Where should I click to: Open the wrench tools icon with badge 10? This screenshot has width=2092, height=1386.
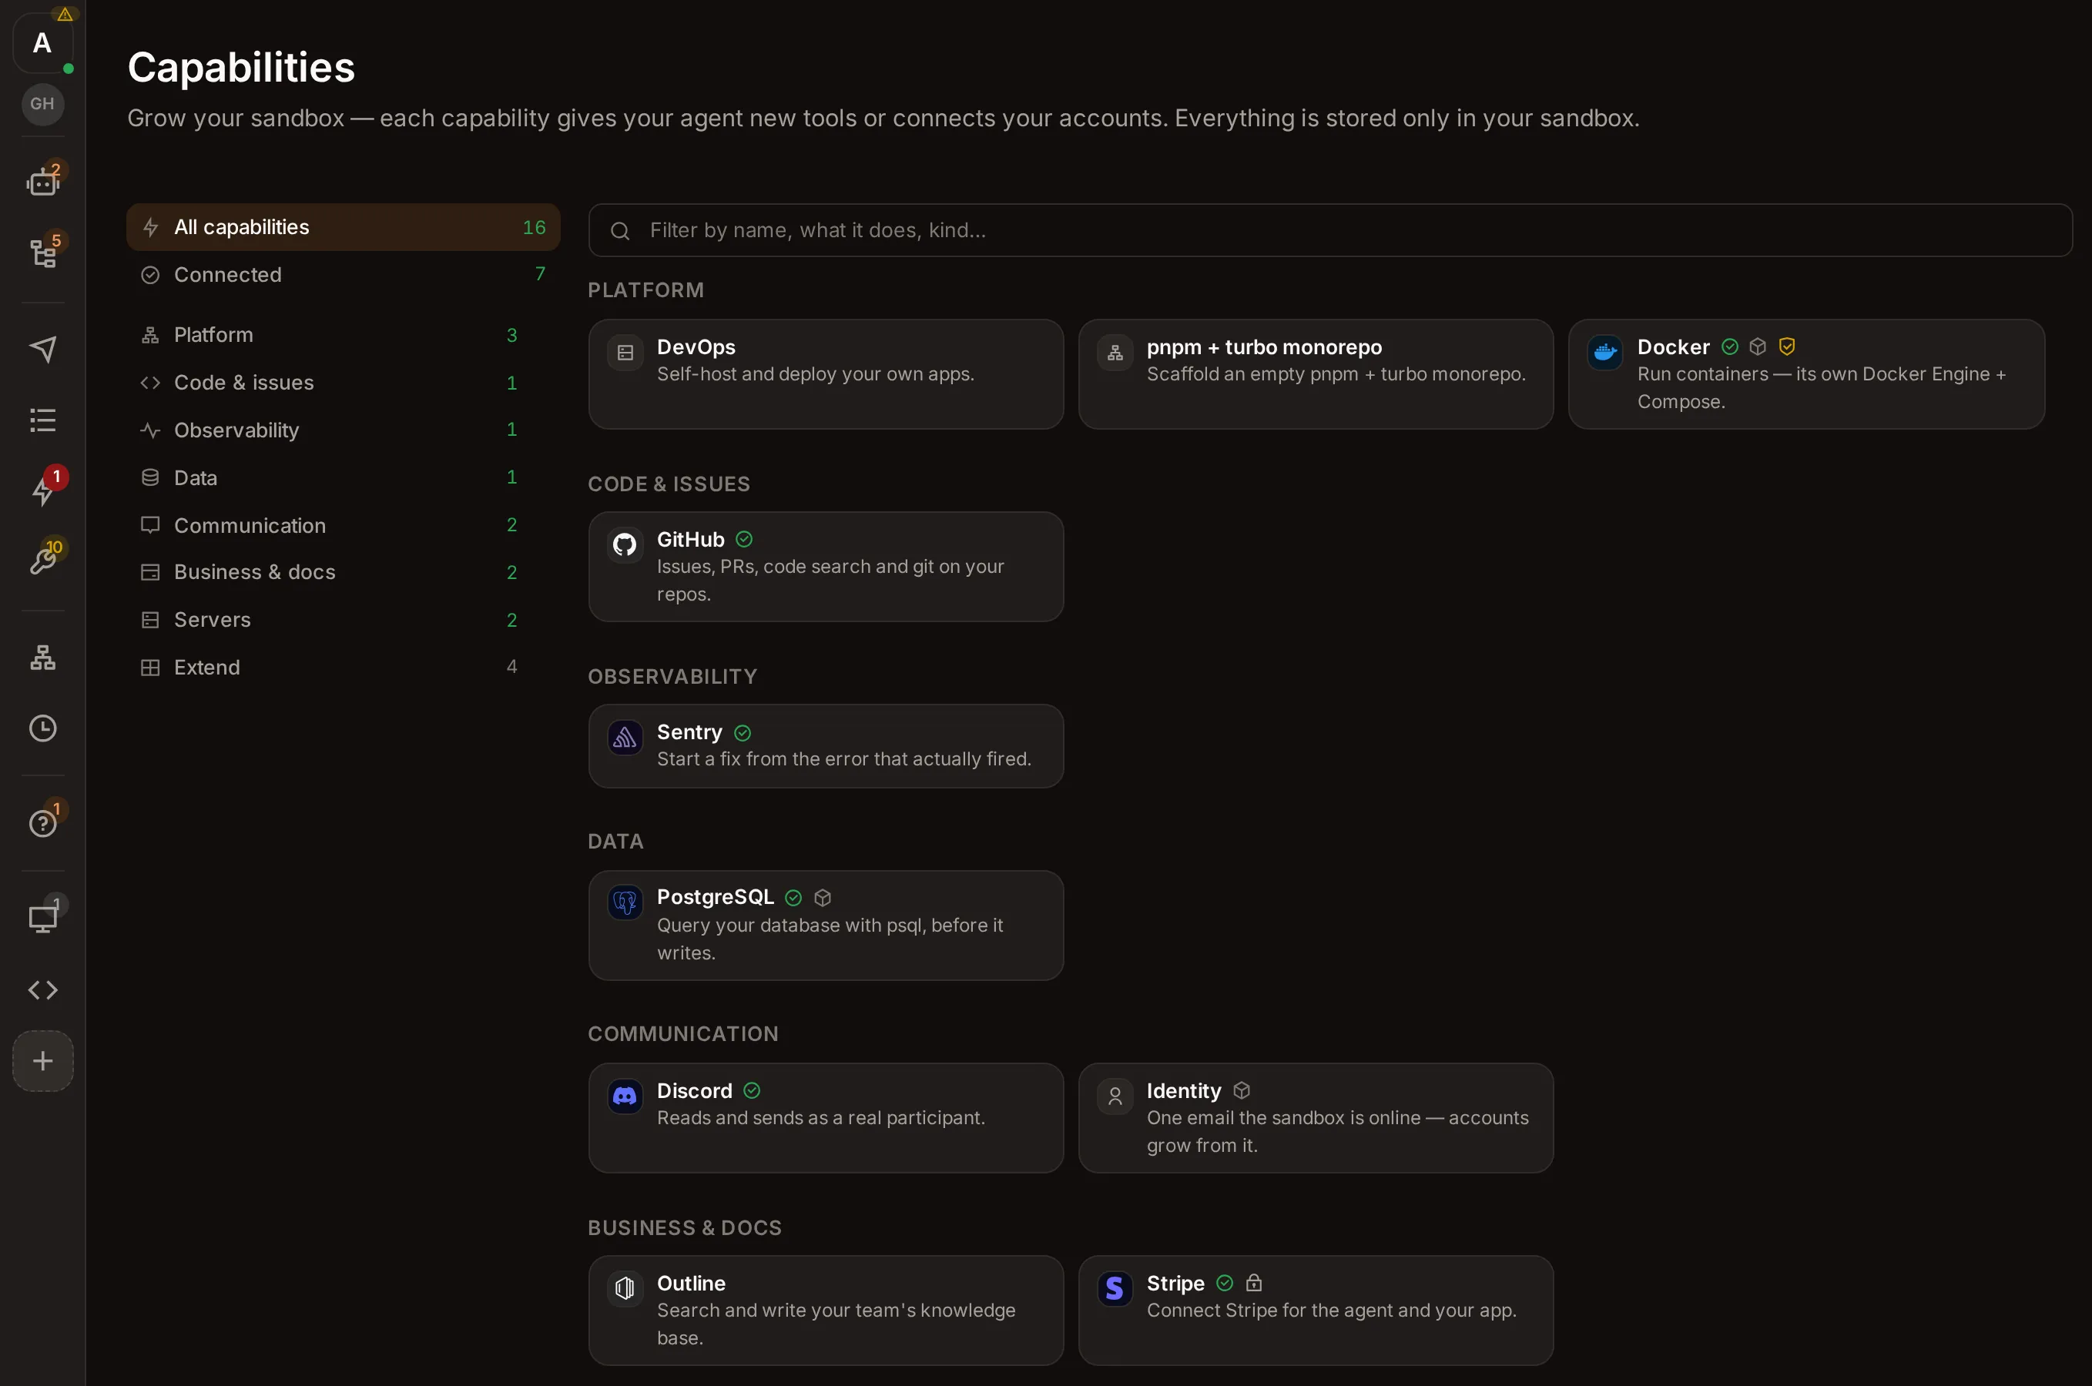click(x=42, y=561)
